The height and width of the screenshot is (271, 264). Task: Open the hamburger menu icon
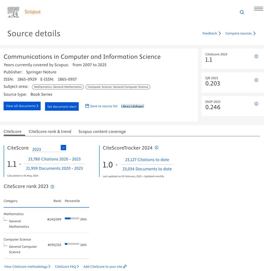click(x=258, y=9)
